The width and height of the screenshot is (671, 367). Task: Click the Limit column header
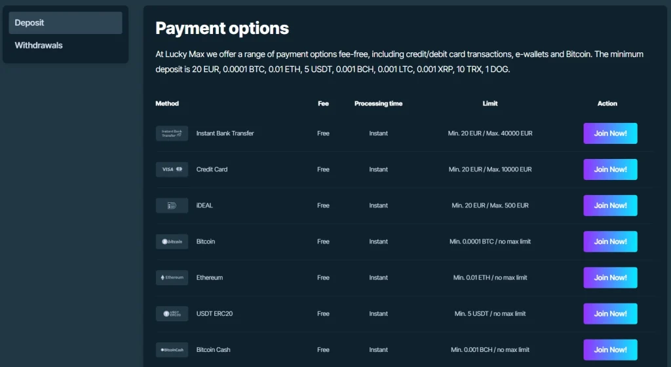tap(490, 103)
